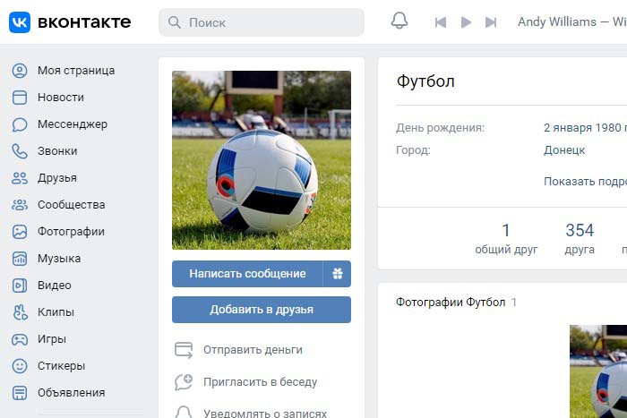Skip to next music track
Screen dimensions: 627x418
491,22
